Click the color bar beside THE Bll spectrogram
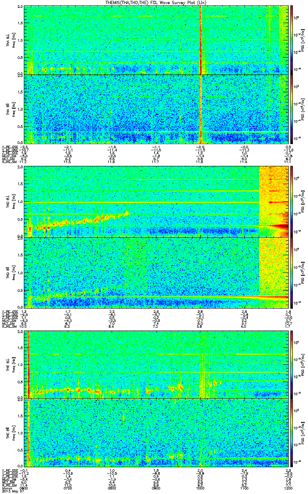The width and height of the screenshot is (308, 494). 292,433
